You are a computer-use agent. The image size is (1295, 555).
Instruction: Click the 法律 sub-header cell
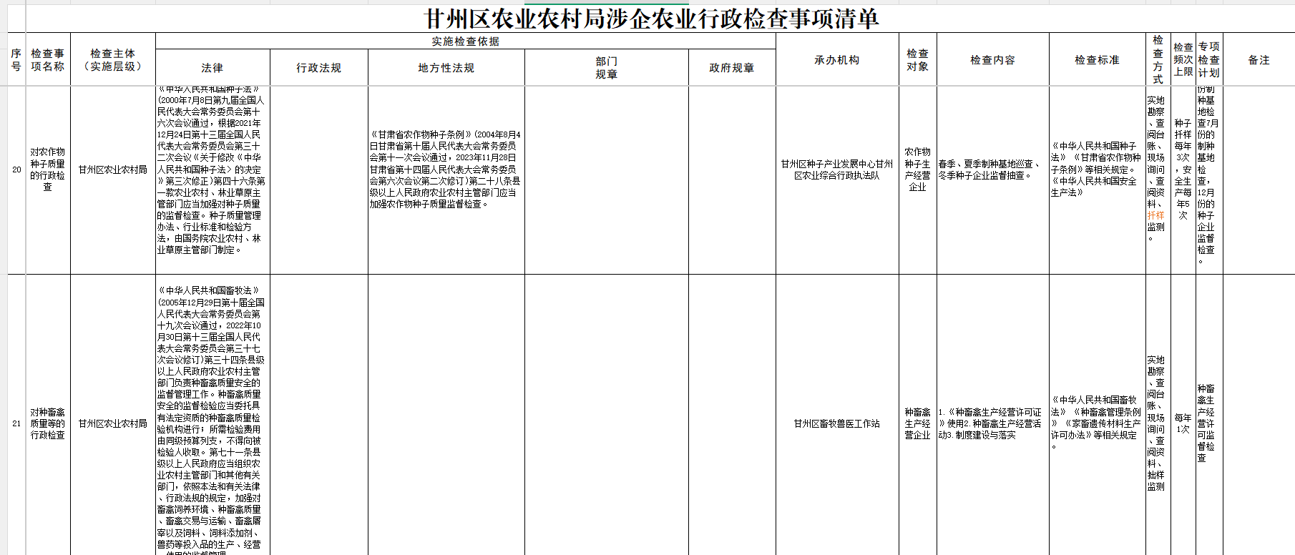click(212, 68)
